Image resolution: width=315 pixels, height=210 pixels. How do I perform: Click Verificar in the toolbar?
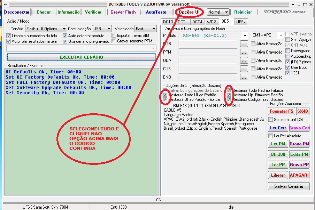(93, 12)
